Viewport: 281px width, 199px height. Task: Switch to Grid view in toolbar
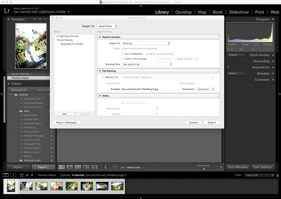point(61,167)
